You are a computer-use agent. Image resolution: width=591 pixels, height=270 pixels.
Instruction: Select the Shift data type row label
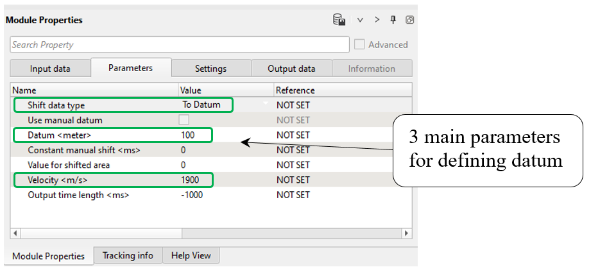[56, 105]
